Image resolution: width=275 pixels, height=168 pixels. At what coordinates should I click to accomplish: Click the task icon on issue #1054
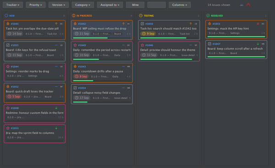tap(75, 88)
